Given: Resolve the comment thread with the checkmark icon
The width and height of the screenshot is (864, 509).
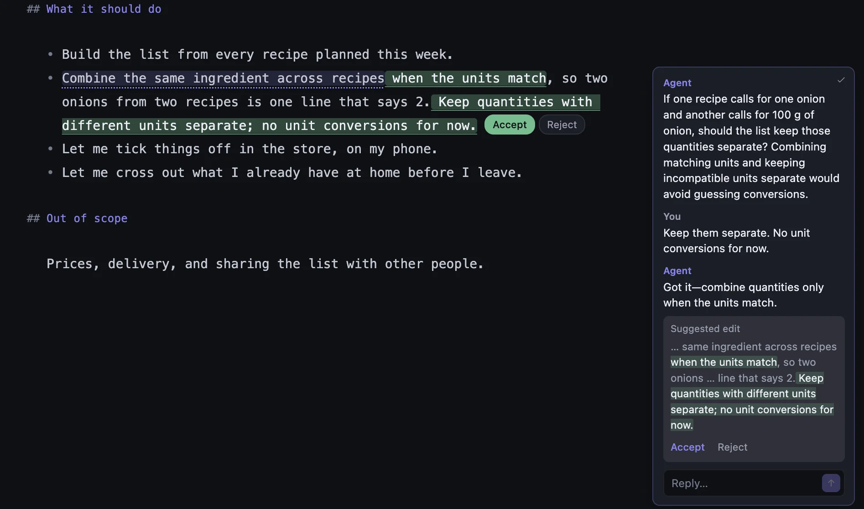Looking at the screenshot, I should tap(841, 80).
